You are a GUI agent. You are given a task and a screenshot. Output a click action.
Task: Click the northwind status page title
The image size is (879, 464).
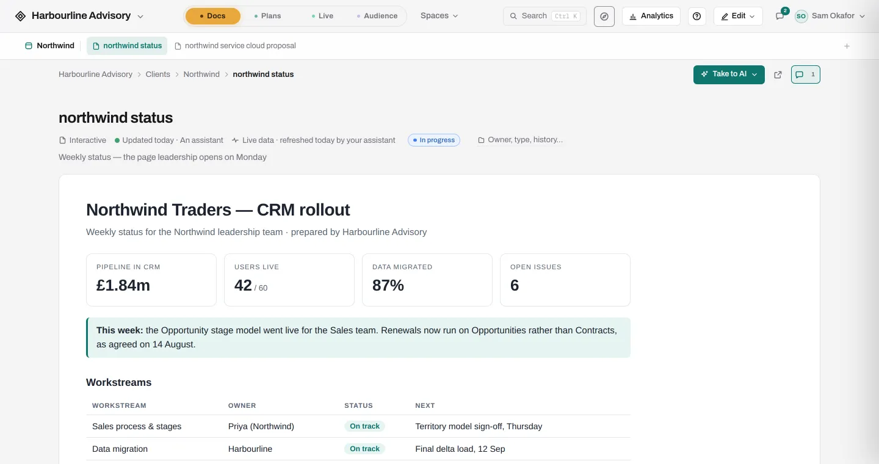coord(115,118)
